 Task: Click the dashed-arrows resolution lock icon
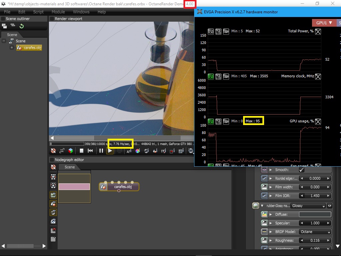click(62, 151)
